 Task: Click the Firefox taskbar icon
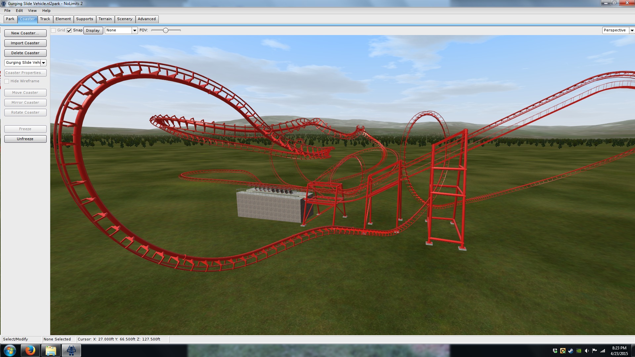tap(30, 350)
